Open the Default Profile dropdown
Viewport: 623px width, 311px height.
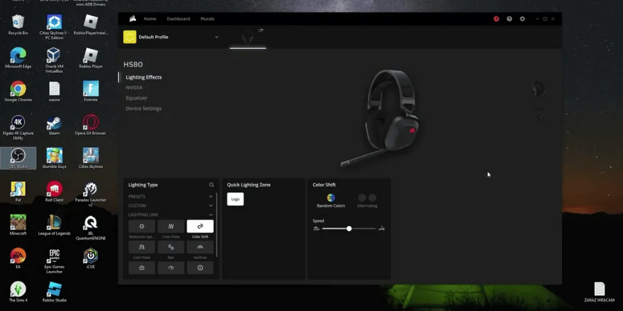tap(217, 37)
